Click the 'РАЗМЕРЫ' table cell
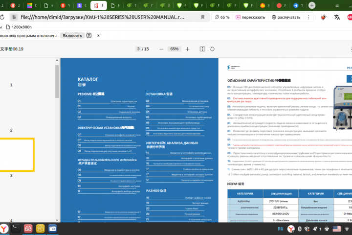This screenshot has height=235, width=352. (x=245, y=201)
